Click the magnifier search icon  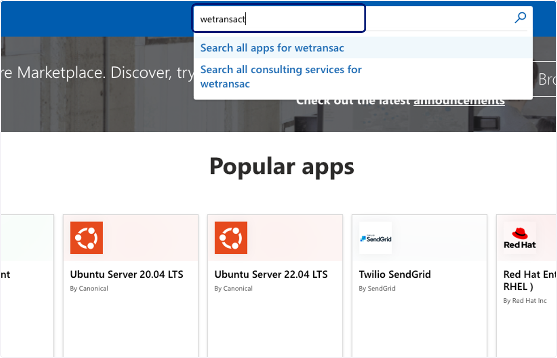(x=520, y=18)
